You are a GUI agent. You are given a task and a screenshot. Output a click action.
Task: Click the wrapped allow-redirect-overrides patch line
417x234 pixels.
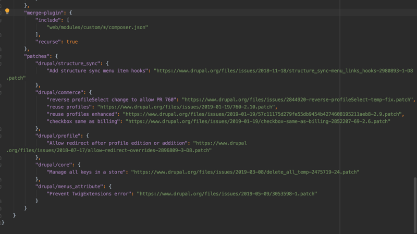(109, 150)
